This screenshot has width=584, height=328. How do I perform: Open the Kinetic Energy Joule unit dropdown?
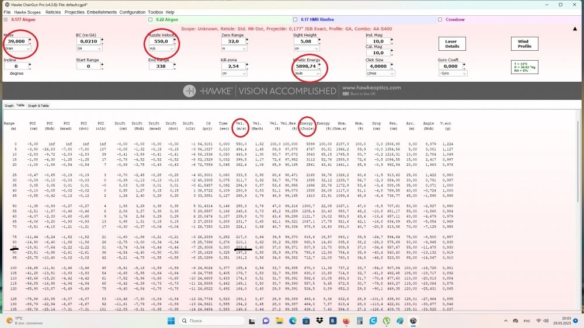tap(307, 74)
